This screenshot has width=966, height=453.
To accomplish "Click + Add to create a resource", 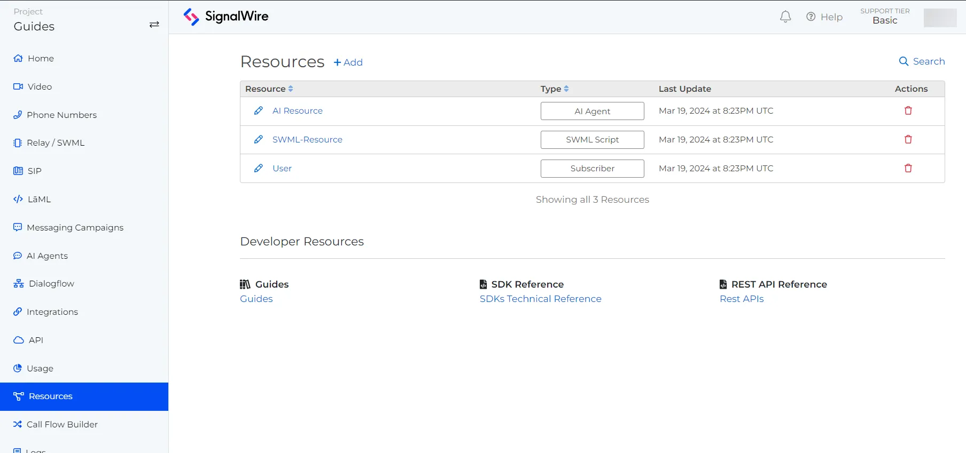I will pos(348,62).
